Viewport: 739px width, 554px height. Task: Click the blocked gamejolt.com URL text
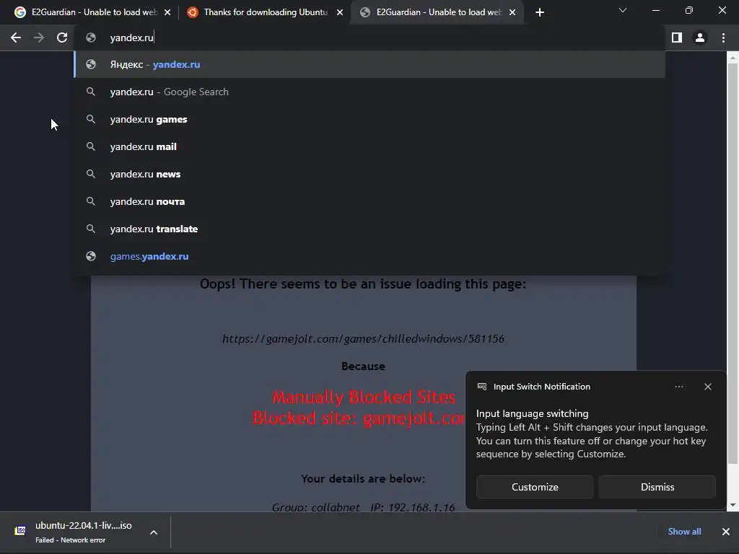pos(363,339)
